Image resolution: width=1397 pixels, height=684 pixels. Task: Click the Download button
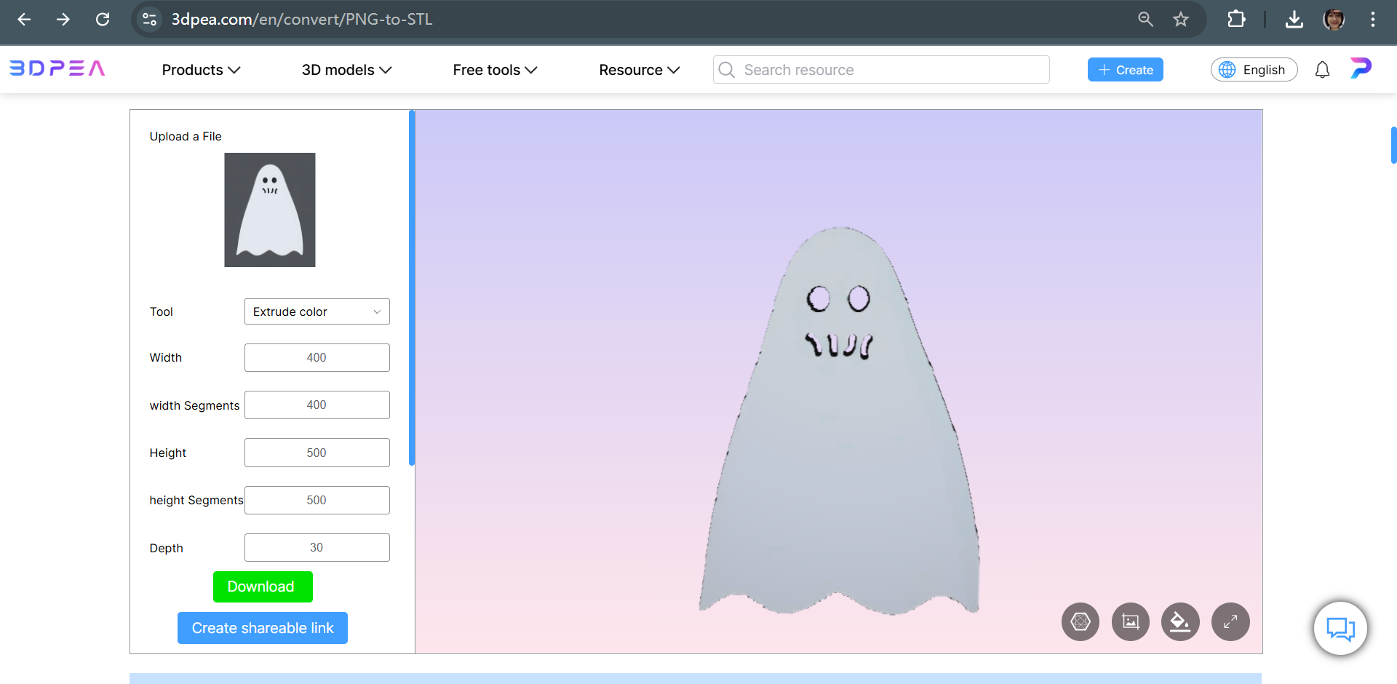point(262,586)
